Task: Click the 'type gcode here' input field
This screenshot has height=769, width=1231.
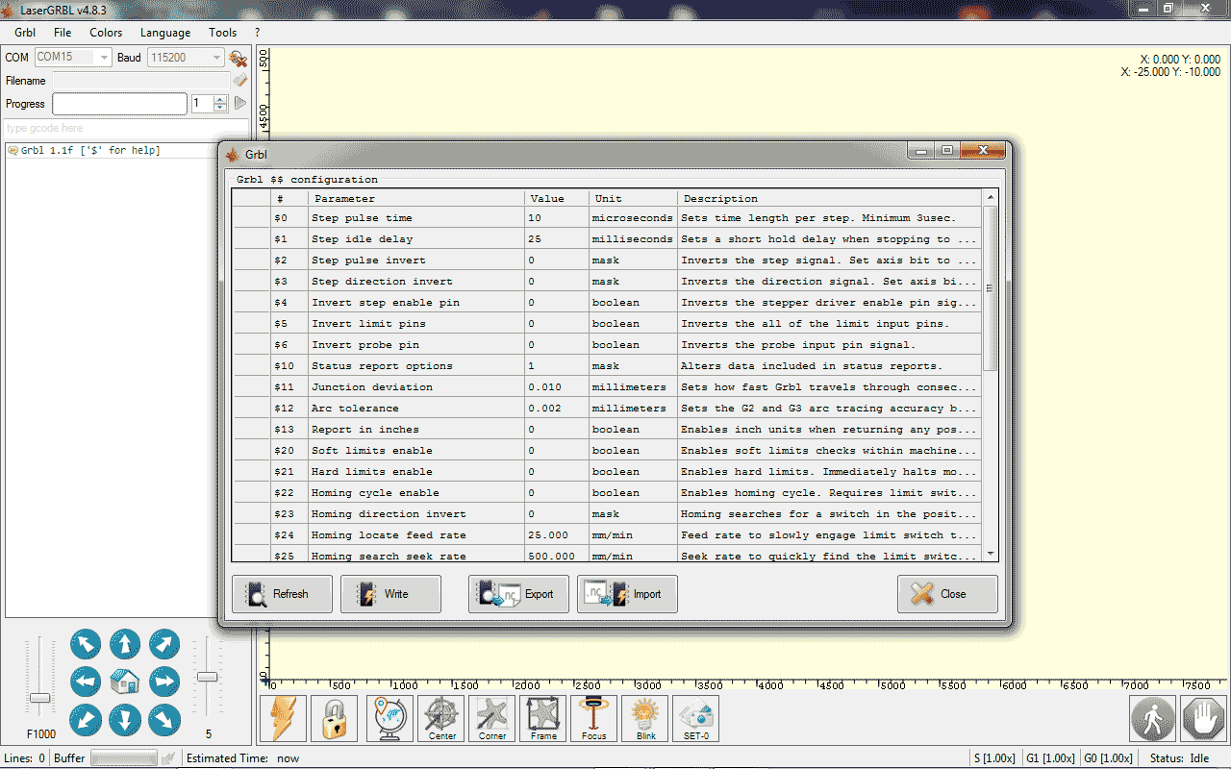Action: [x=125, y=128]
